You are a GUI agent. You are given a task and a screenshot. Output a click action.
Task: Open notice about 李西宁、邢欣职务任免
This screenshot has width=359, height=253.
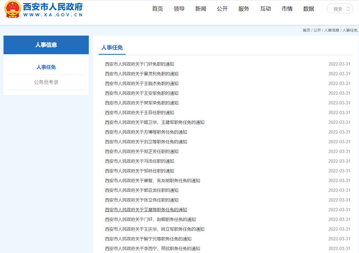pos(152,249)
